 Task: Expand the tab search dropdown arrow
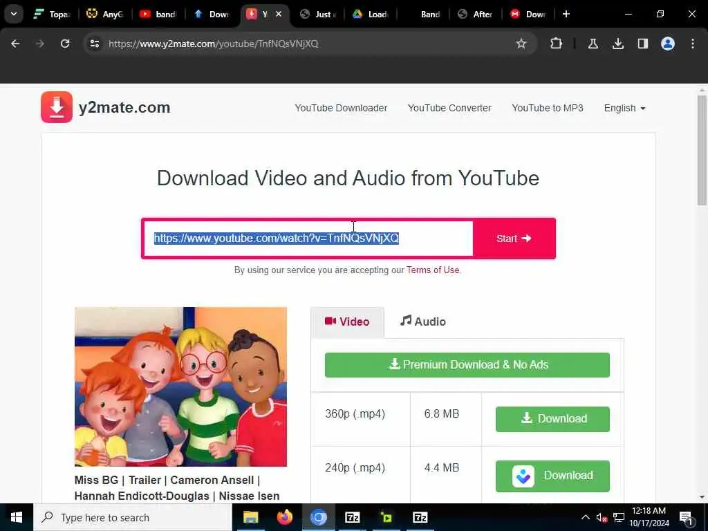click(14, 14)
